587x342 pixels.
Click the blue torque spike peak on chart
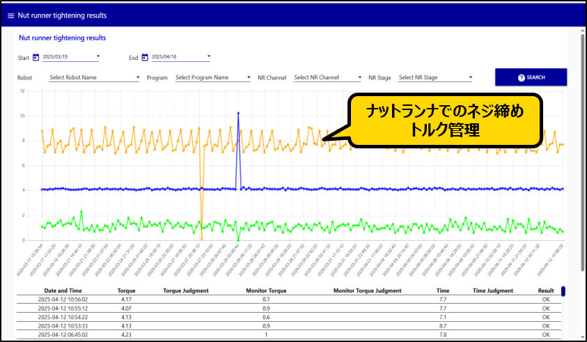coord(238,113)
